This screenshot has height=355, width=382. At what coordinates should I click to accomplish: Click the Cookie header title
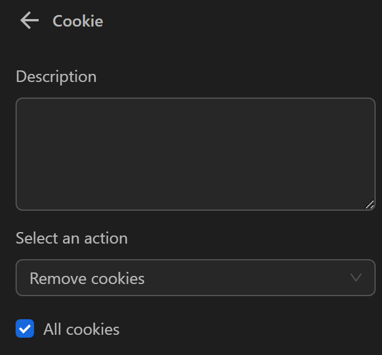tap(78, 22)
